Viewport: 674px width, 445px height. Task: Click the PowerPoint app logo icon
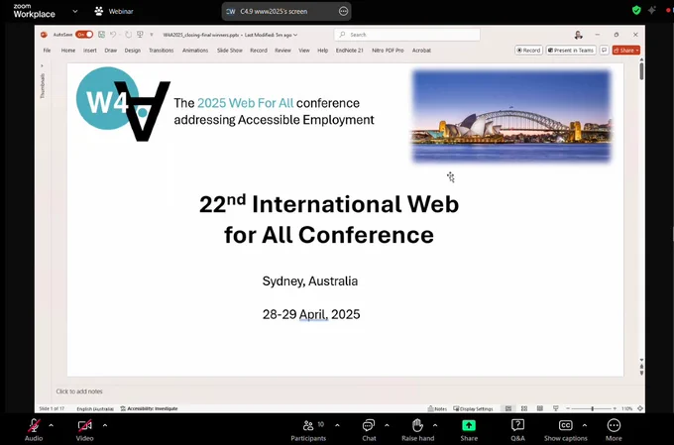pyautogui.click(x=44, y=35)
